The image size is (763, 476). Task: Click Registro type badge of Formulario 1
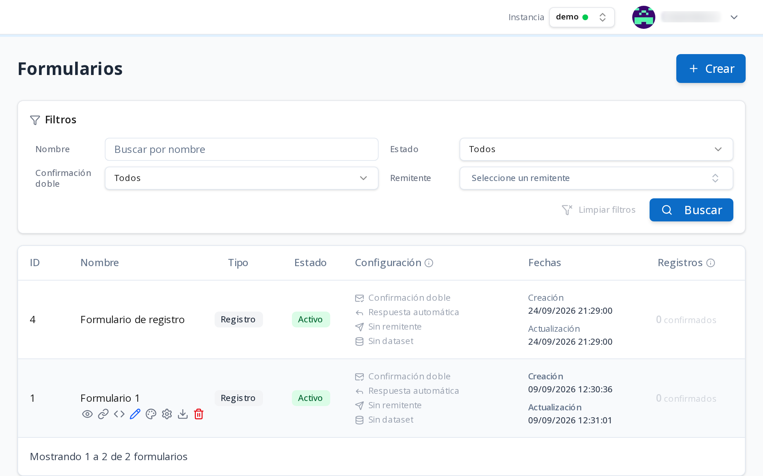click(x=238, y=398)
